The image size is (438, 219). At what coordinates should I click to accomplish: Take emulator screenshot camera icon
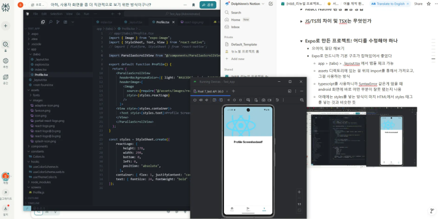click(x=264, y=100)
